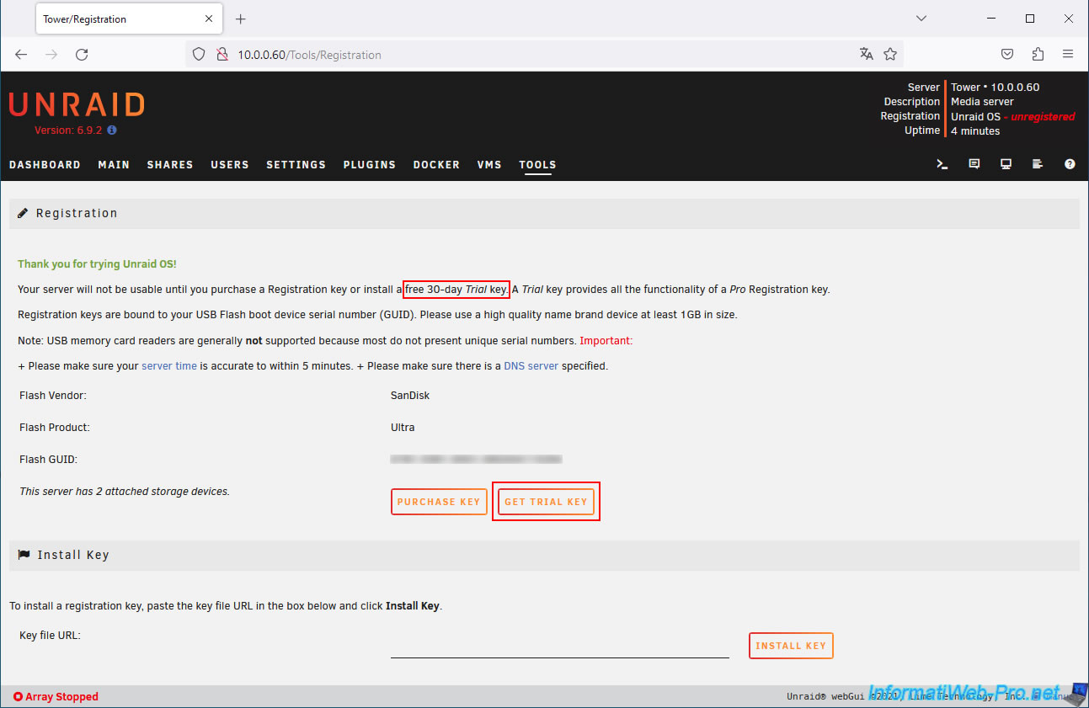Focus the Key file URL field
Image resolution: width=1089 pixels, height=708 pixels.
tap(559, 647)
